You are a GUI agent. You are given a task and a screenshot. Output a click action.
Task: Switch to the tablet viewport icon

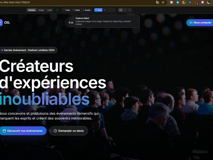click(125, 10)
